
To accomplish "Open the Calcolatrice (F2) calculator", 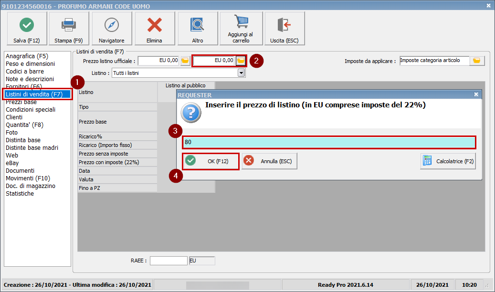I will (448, 161).
